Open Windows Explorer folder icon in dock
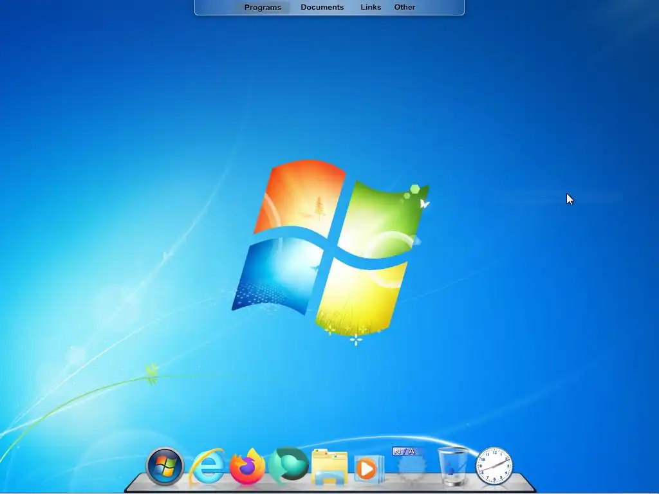659x494 pixels. [x=329, y=466]
